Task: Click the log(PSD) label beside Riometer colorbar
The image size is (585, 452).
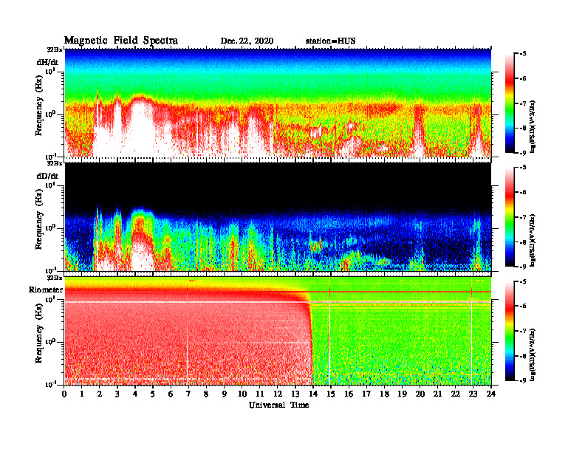Action: pos(533,354)
